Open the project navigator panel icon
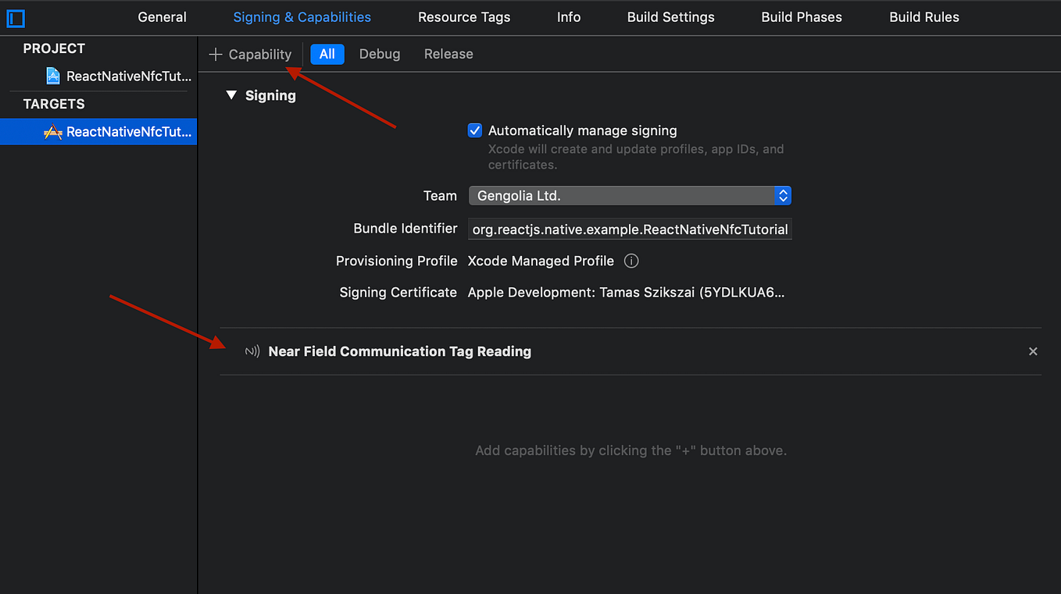The height and width of the screenshot is (594, 1061). click(15, 18)
